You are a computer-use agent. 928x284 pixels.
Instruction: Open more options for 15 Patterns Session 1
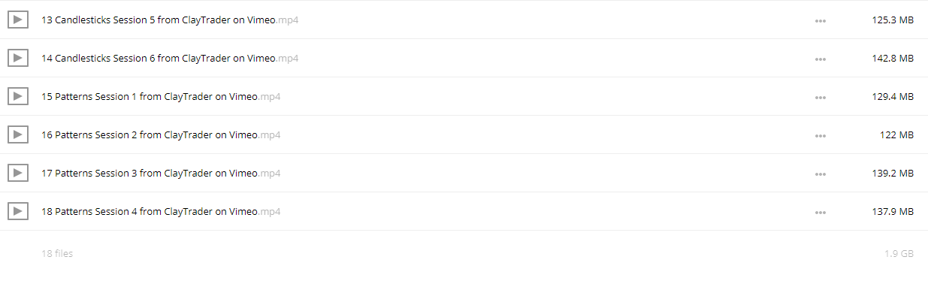tap(821, 98)
